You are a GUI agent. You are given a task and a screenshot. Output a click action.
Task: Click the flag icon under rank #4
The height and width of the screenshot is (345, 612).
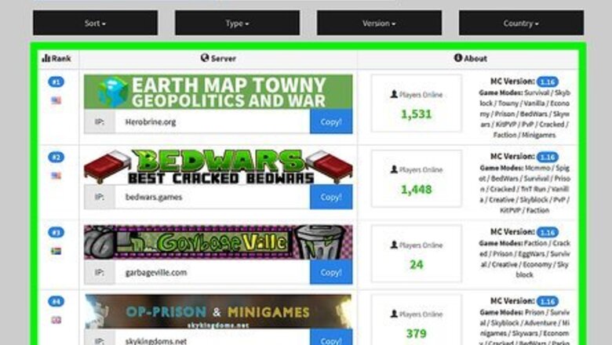click(x=56, y=320)
